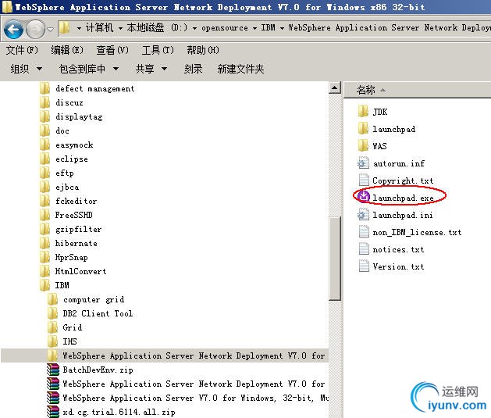
Task: Click 本地磁盘 (D:) in address bar
Action: click(157, 28)
